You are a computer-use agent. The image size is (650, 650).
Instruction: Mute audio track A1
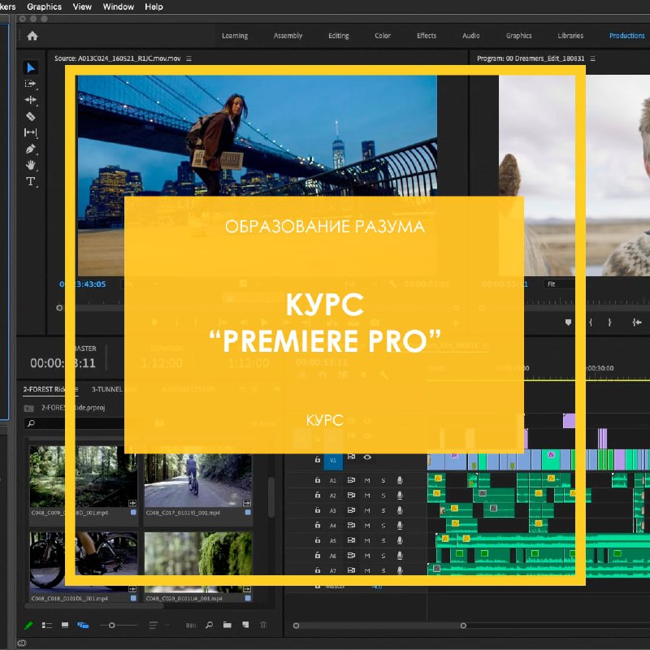[367, 480]
